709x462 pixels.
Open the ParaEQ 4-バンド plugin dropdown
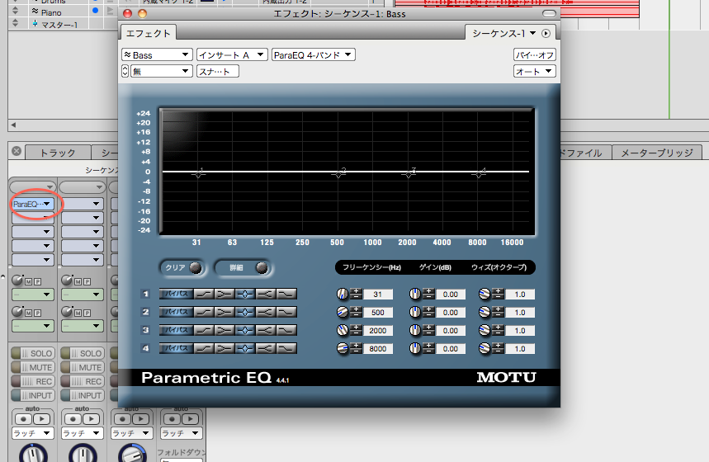coord(314,55)
